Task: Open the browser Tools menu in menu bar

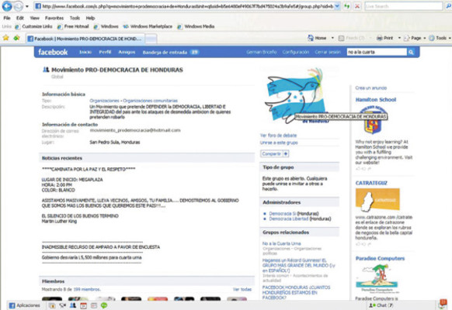Action: point(75,18)
